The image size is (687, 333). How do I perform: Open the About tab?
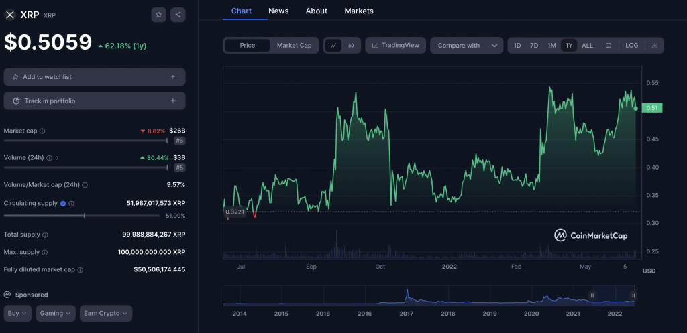click(x=317, y=11)
